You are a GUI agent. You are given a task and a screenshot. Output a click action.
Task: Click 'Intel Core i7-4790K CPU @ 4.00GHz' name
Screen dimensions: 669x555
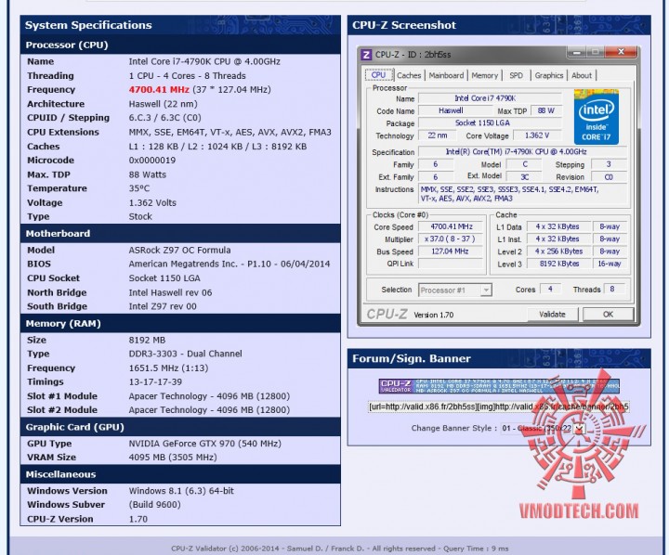(x=204, y=61)
